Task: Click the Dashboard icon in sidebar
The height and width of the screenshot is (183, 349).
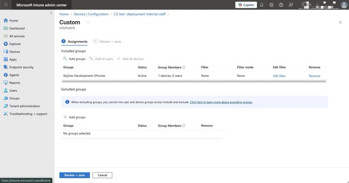Action: point(6,28)
